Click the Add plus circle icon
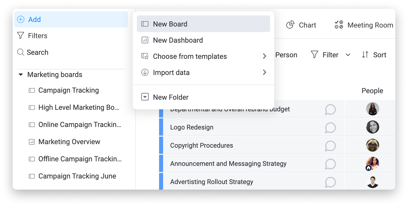Viewport: 408px width, 206px height. [x=21, y=19]
